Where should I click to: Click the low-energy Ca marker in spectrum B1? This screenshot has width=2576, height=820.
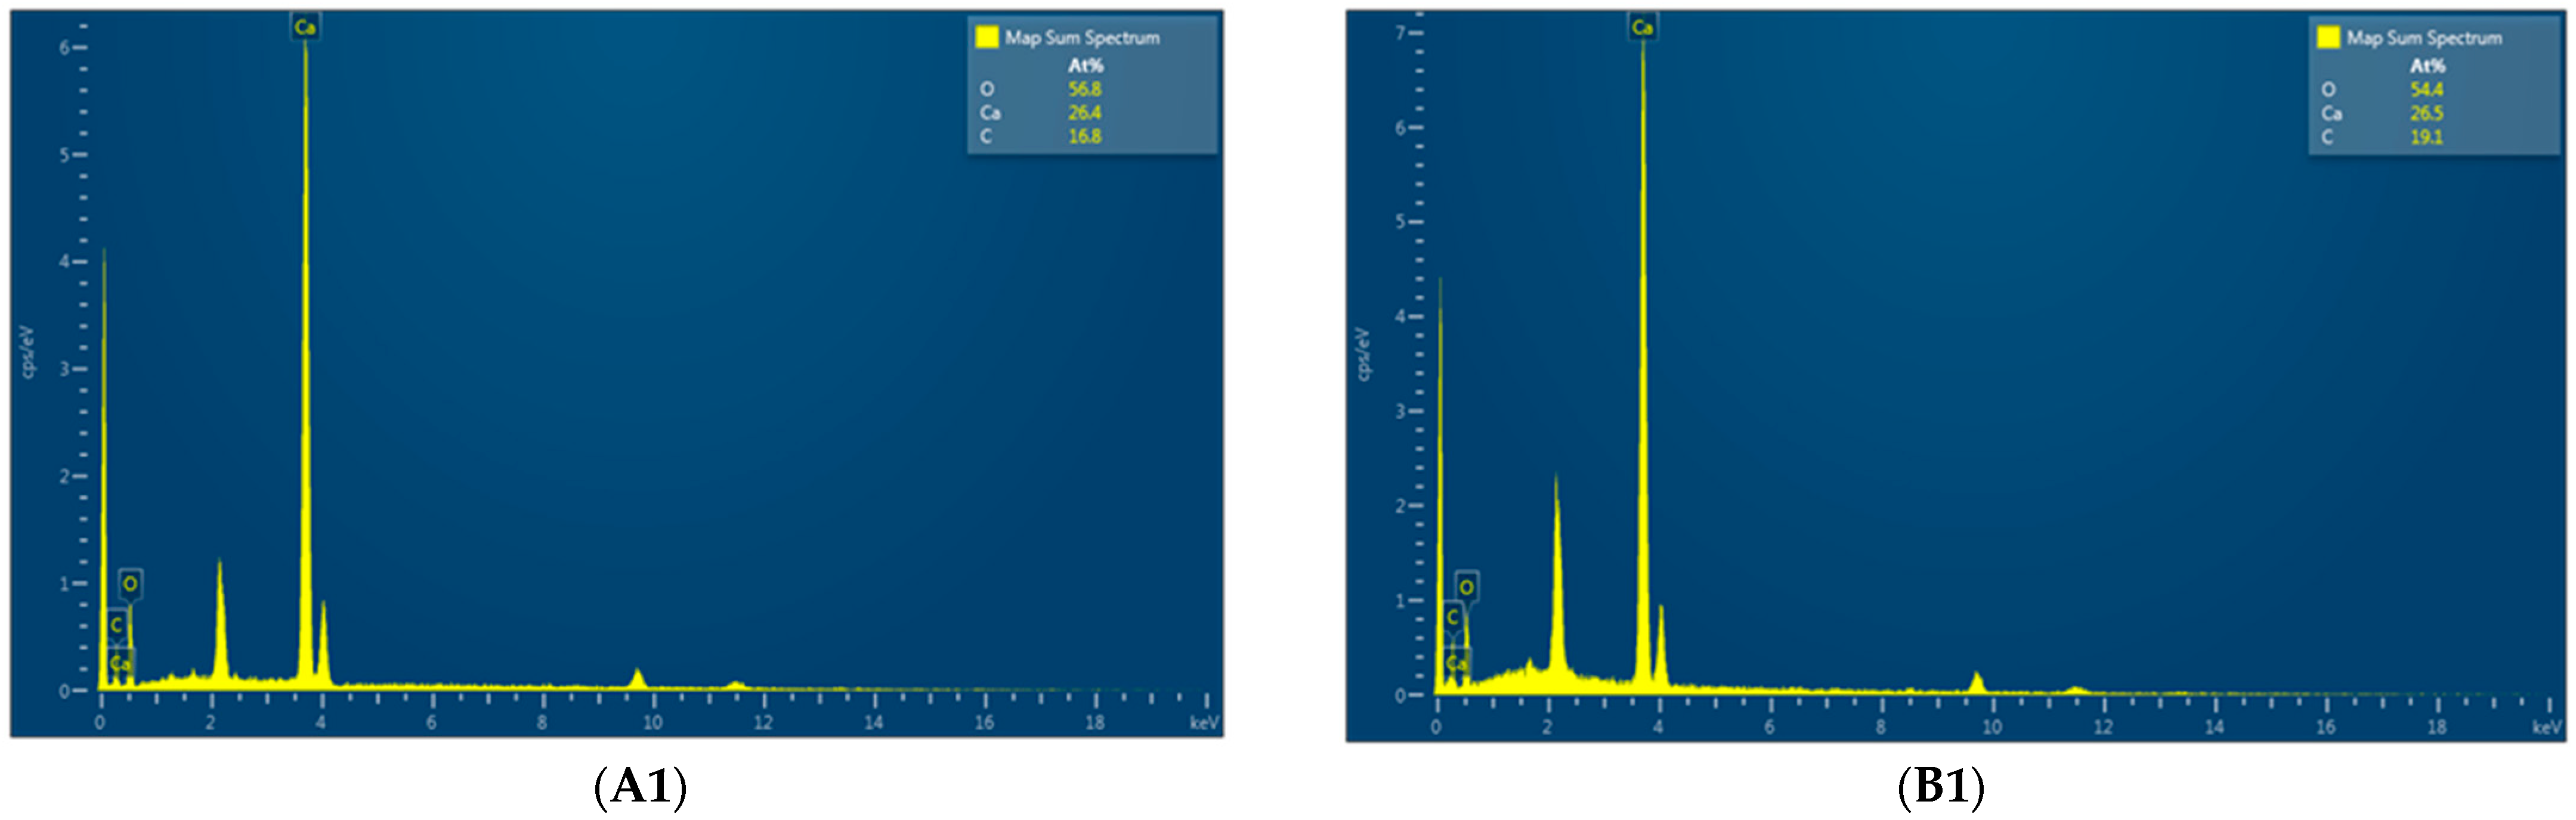coord(1456,662)
